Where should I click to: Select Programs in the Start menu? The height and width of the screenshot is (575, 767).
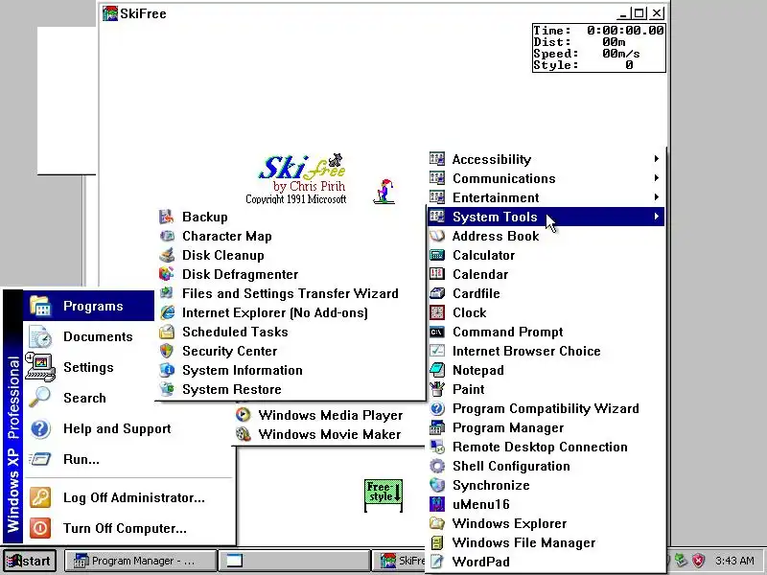pos(89,306)
